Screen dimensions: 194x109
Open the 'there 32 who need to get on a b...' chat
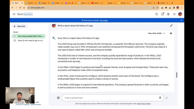tap(29, 41)
